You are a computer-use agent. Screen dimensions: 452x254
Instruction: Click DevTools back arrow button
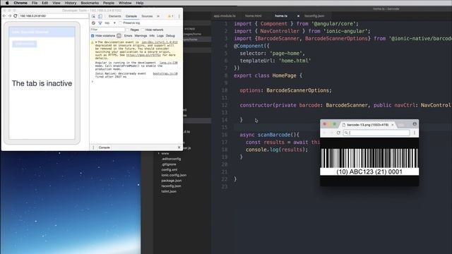[x=4, y=16]
